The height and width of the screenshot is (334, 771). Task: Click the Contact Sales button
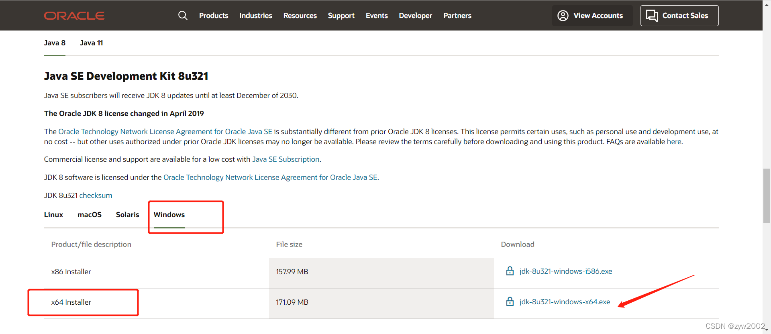679,16
